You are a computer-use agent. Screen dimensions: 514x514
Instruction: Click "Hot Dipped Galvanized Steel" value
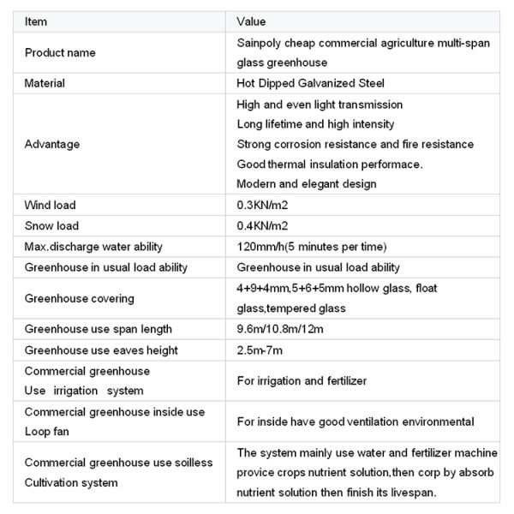click(311, 84)
